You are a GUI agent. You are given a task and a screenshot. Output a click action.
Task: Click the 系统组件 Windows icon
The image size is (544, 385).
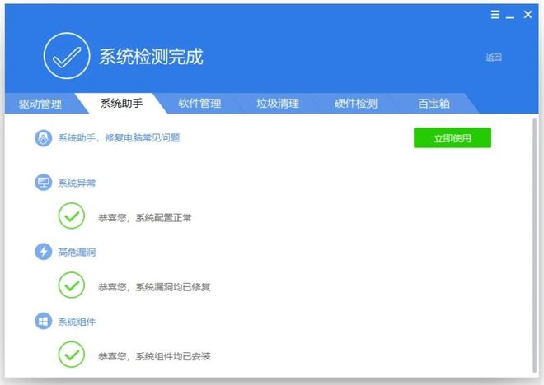pyautogui.click(x=44, y=322)
